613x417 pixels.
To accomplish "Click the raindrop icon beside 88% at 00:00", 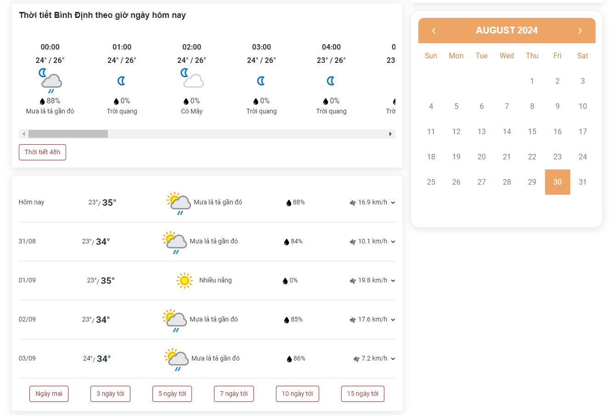I will [x=43, y=101].
